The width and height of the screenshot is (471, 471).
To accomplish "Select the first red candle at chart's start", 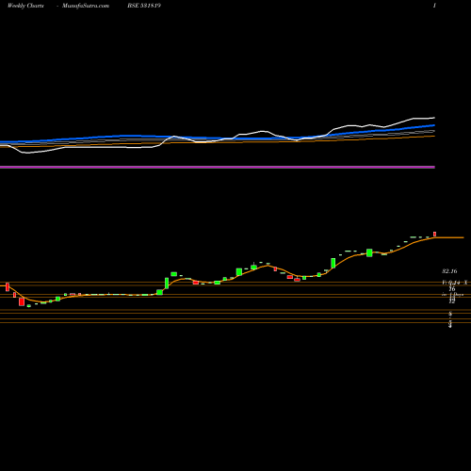I will click(x=8, y=286).
